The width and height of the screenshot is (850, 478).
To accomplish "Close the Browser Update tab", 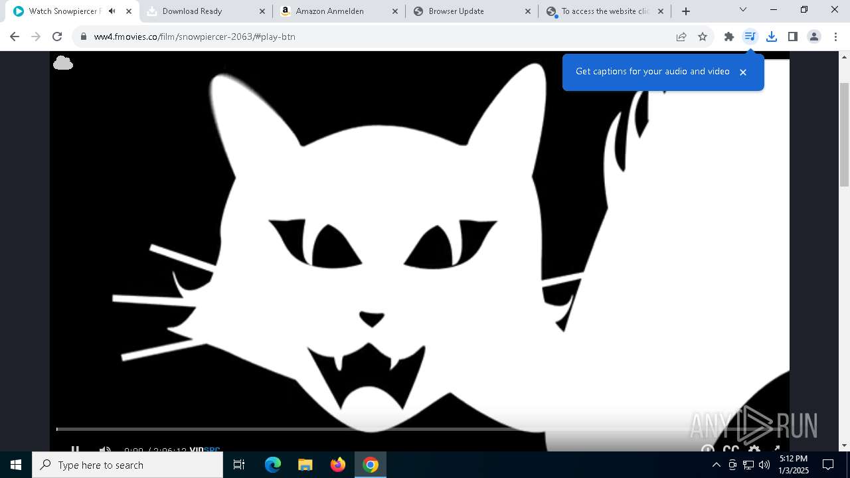I will point(528,11).
